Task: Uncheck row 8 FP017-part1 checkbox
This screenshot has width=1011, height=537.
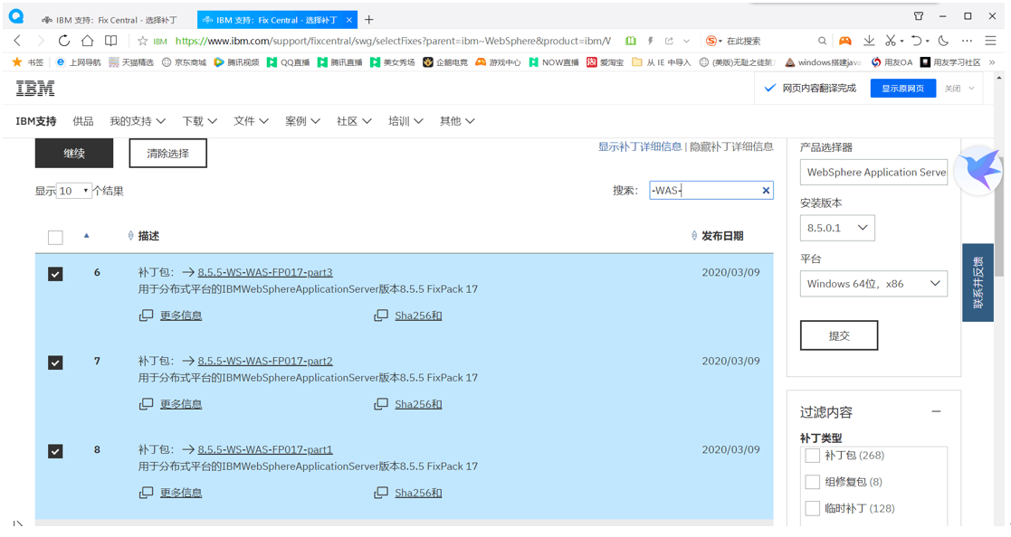Action: 55,451
